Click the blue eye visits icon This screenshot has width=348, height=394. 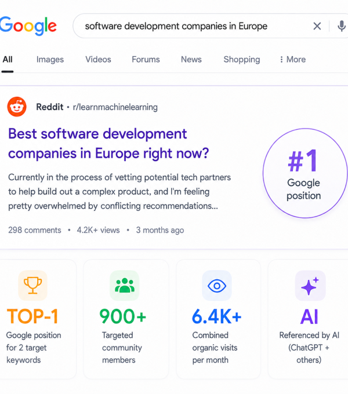(217, 286)
